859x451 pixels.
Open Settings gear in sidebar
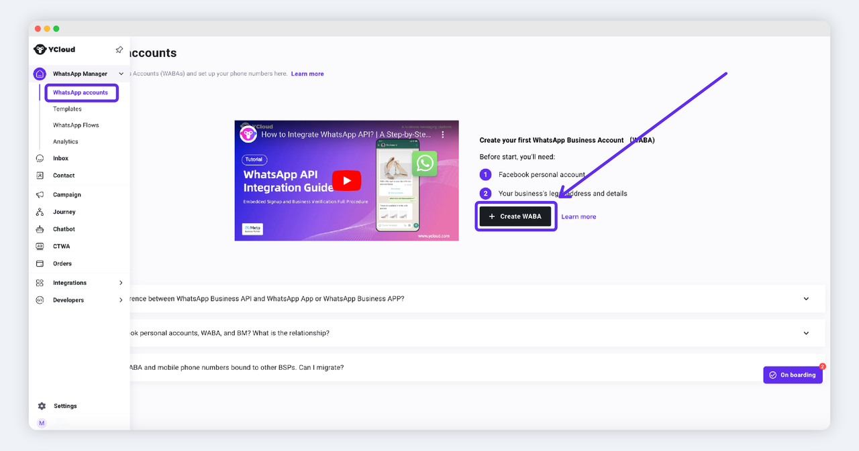point(42,406)
